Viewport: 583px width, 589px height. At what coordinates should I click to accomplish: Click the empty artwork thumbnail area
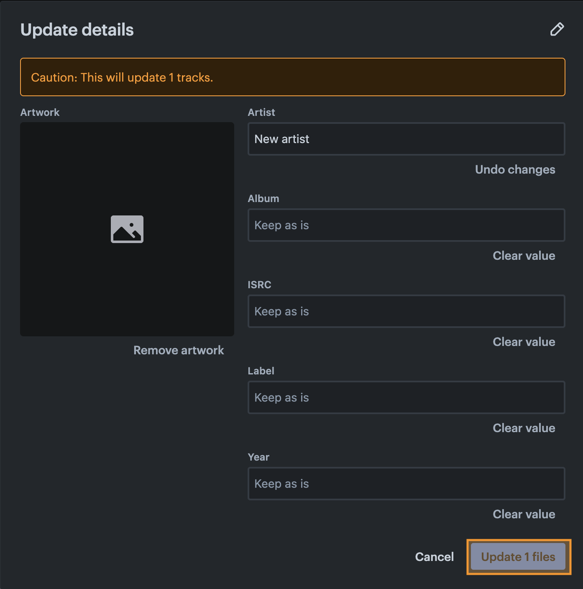tap(127, 229)
